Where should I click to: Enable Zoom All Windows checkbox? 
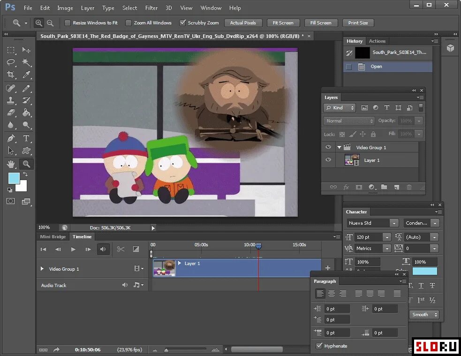click(x=128, y=23)
